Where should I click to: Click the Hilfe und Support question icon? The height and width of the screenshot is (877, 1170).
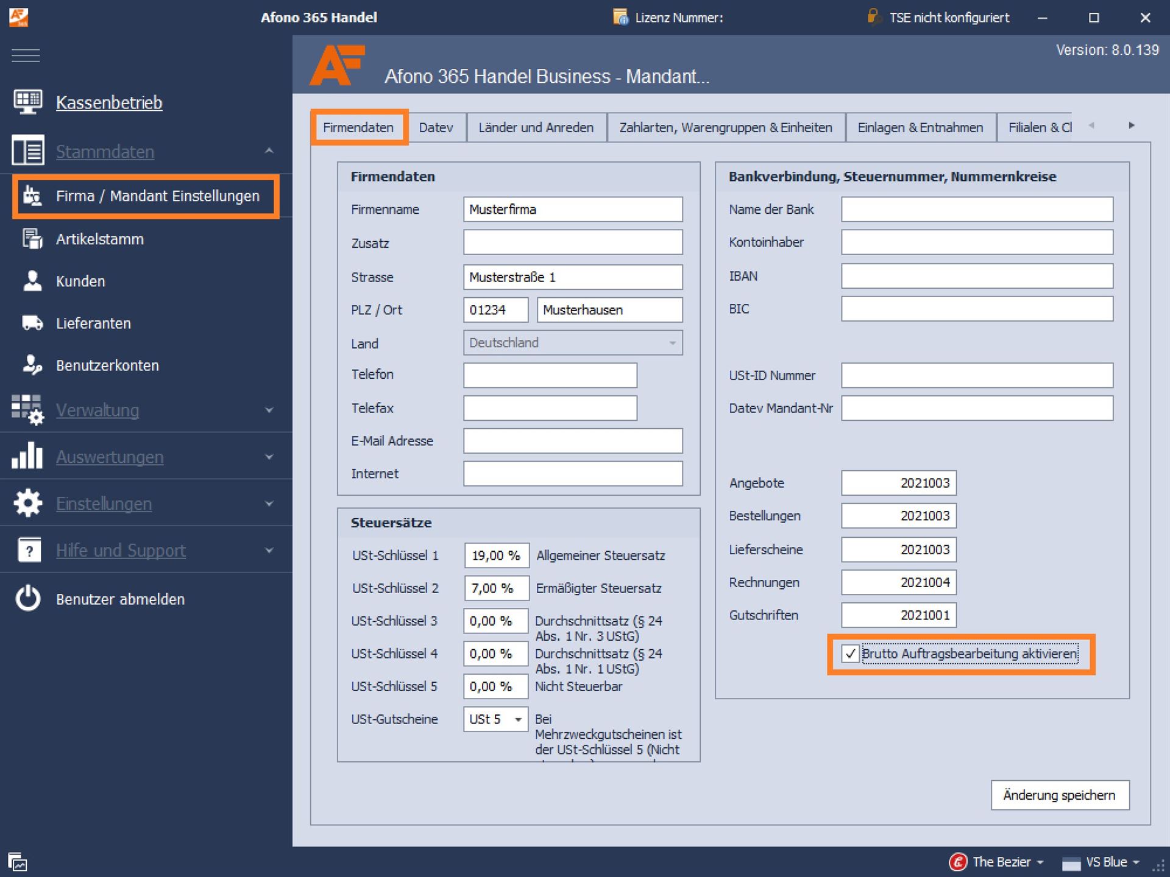pos(29,550)
